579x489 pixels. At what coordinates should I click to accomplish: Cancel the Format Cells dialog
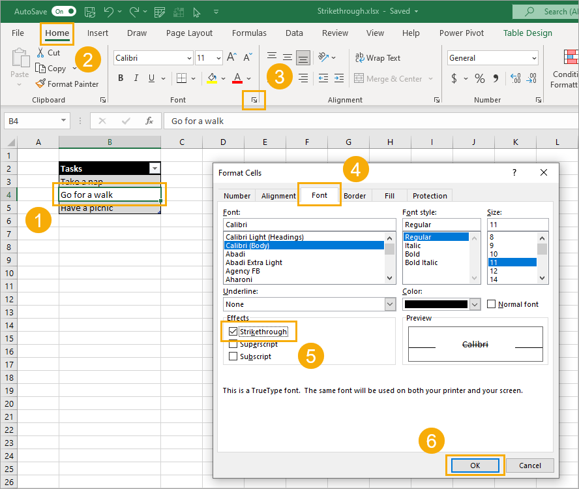click(x=529, y=465)
